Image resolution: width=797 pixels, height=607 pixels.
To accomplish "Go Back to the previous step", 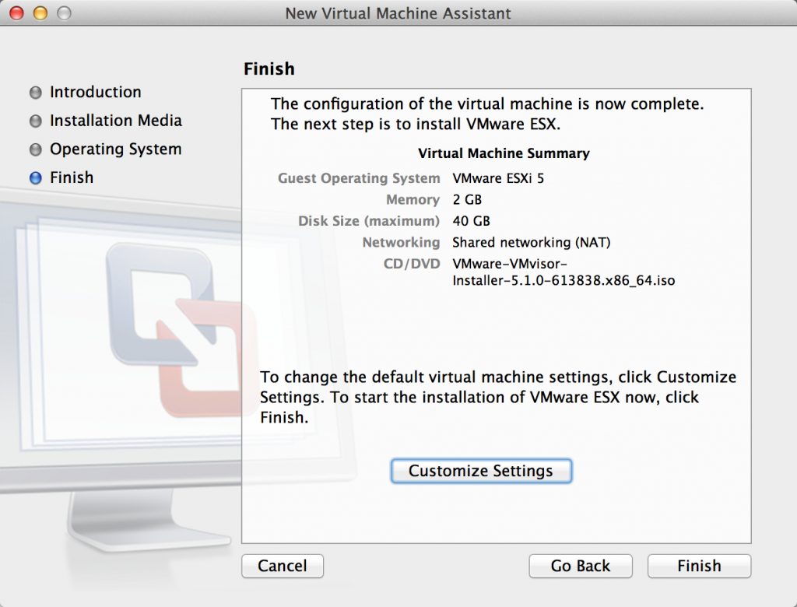I will [x=581, y=566].
